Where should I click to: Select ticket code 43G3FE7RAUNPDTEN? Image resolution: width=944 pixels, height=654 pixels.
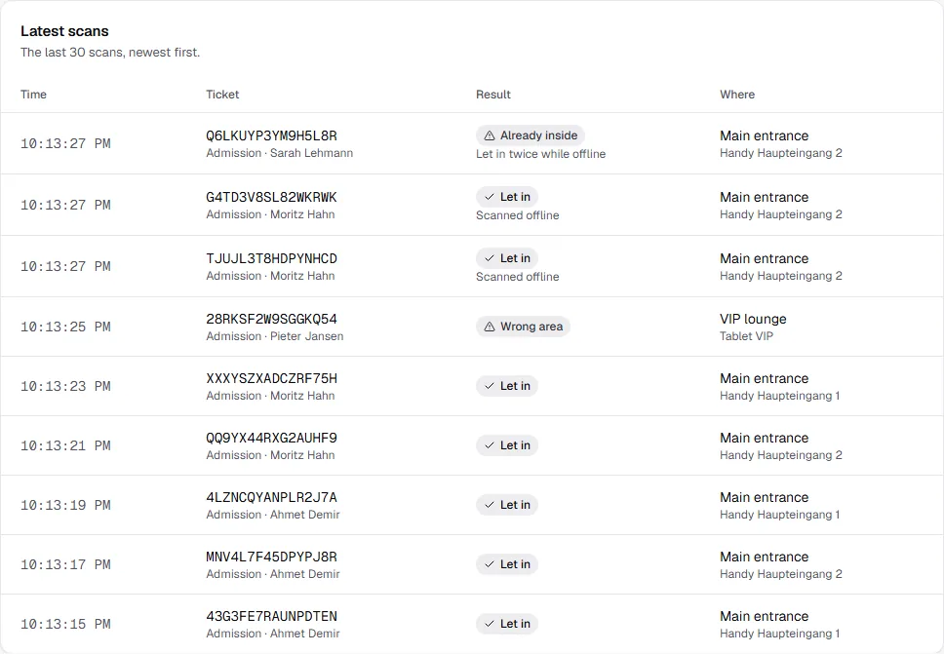tap(271, 617)
